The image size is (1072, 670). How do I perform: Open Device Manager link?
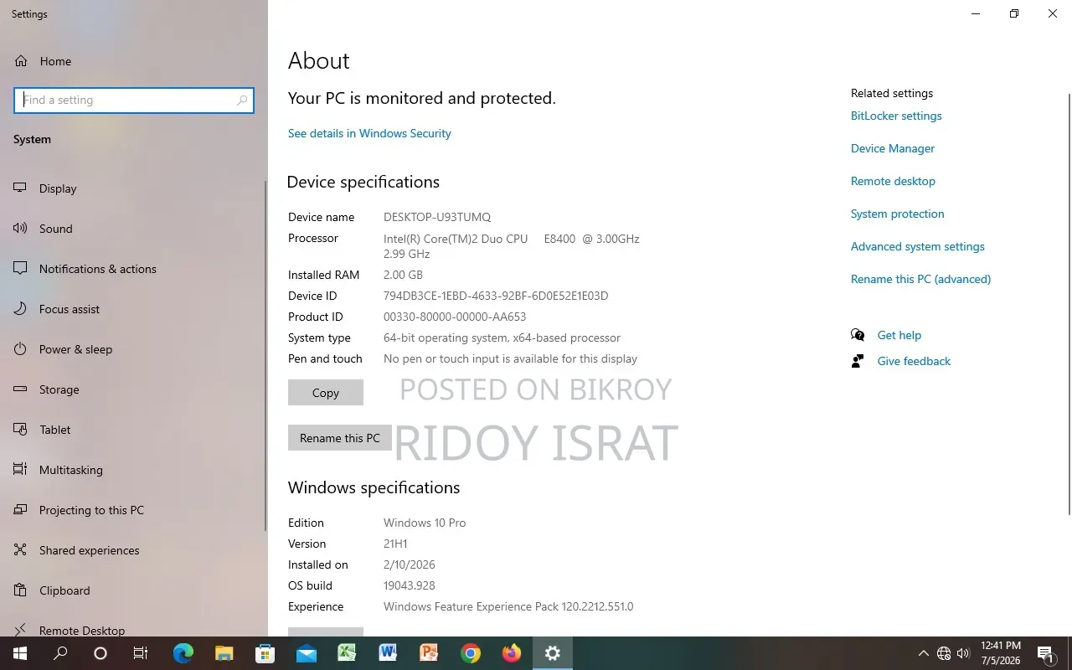[893, 148]
